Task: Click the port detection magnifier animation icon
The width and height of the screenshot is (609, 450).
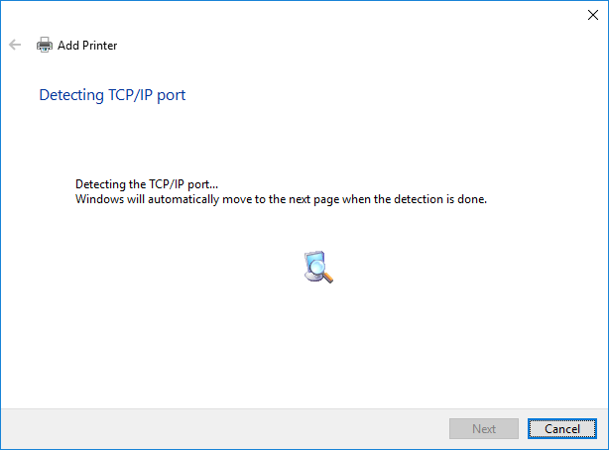Action: (x=317, y=268)
